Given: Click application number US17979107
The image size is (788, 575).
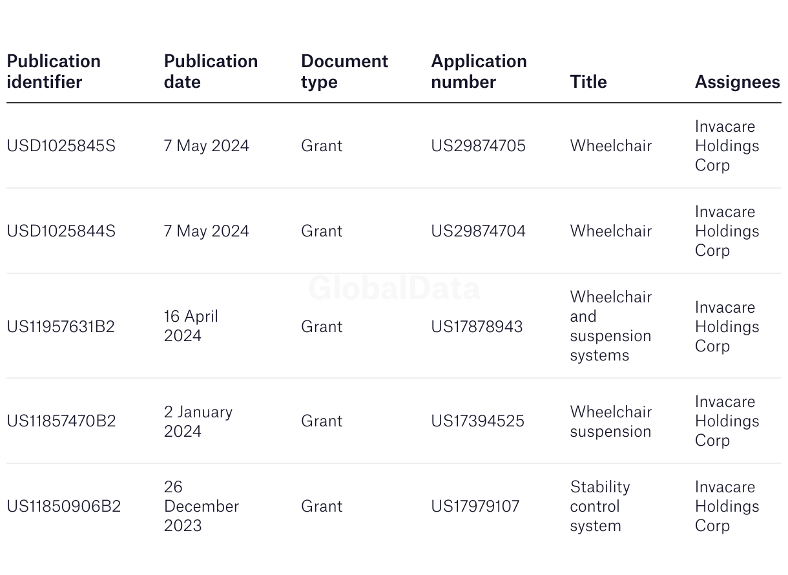Looking at the screenshot, I should click(475, 507).
